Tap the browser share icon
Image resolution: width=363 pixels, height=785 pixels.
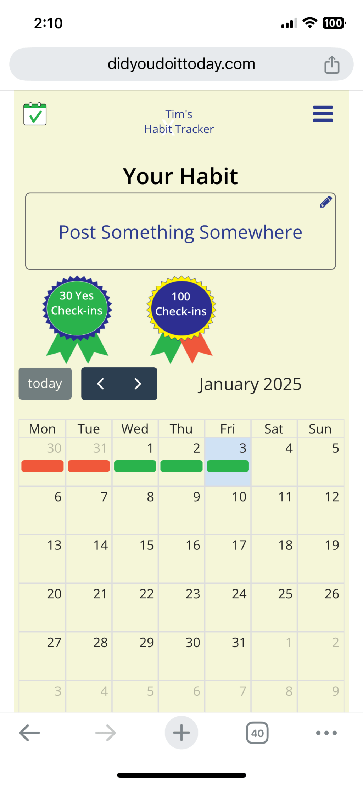(332, 65)
